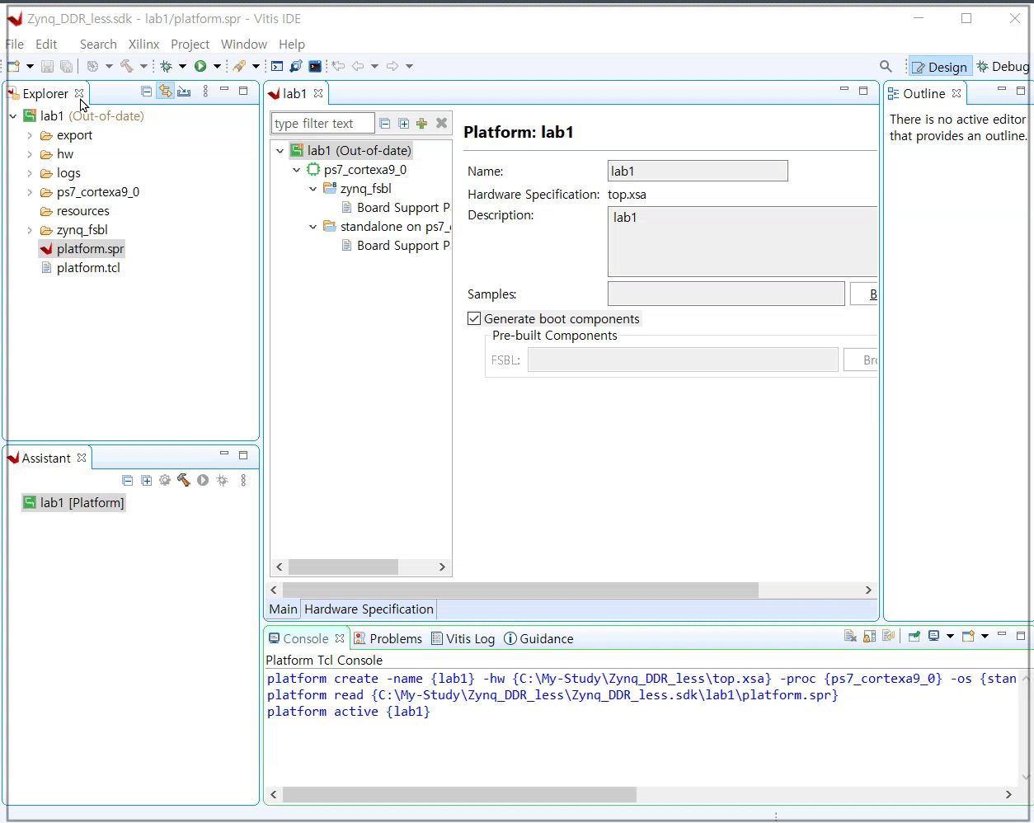This screenshot has width=1034, height=823.
Task: Expand the hw folder in Explorer
Action: pyautogui.click(x=30, y=154)
